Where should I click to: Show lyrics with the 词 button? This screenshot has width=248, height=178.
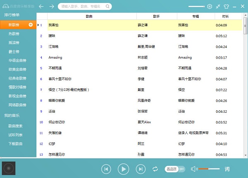[x=227, y=169]
